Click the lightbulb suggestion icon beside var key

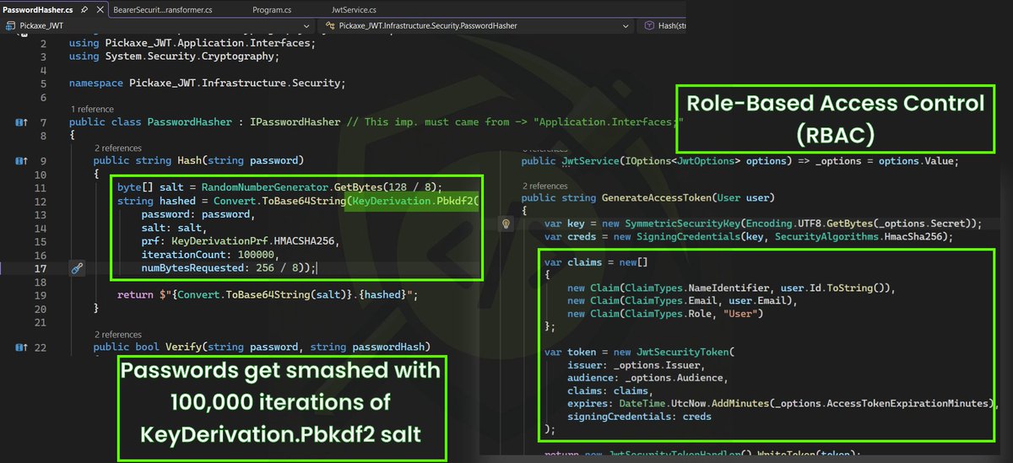[506, 223]
